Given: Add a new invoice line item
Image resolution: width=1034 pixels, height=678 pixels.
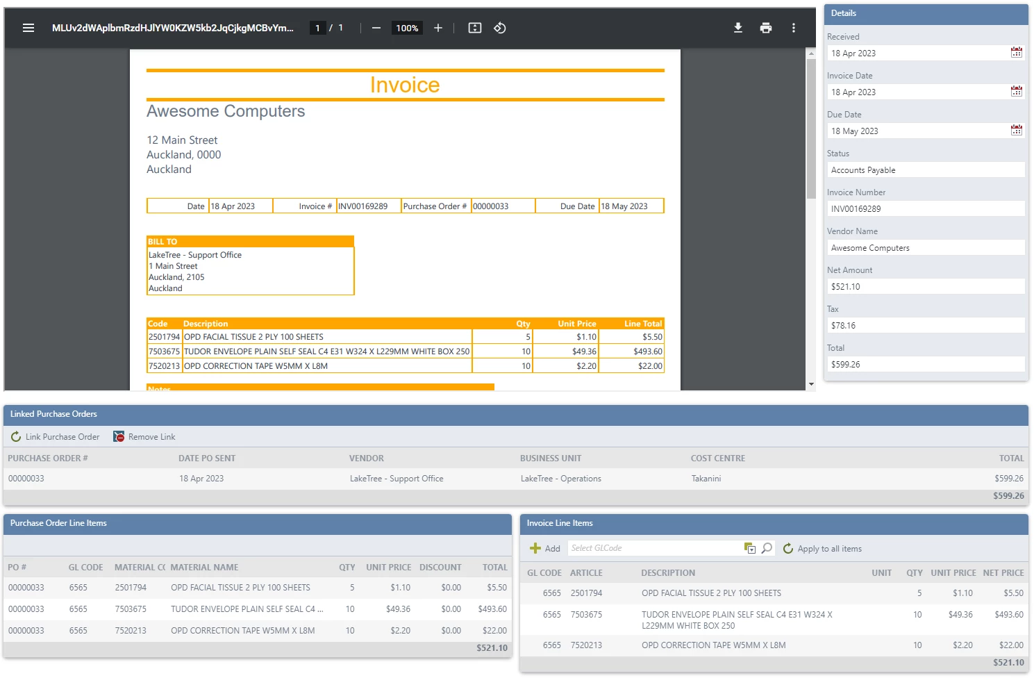Looking at the screenshot, I should click(545, 548).
